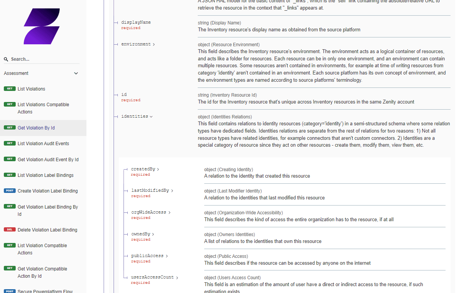The width and height of the screenshot is (462, 293).
Task: Click GET badge of Get Violation By Id
Action: (10, 128)
